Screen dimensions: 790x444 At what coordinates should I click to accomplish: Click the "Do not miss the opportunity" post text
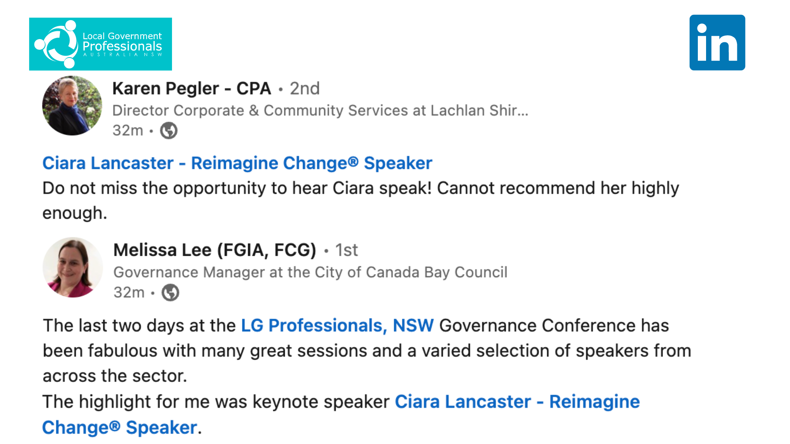pyautogui.click(x=360, y=188)
